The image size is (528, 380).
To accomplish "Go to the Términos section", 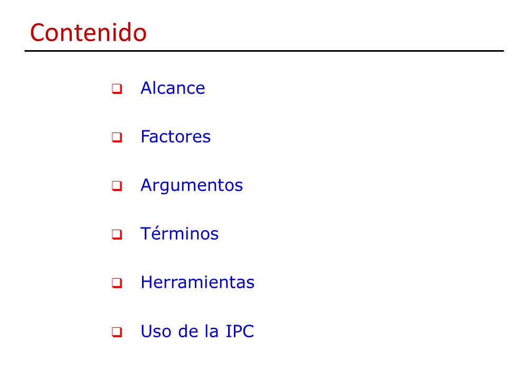I will point(180,233).
